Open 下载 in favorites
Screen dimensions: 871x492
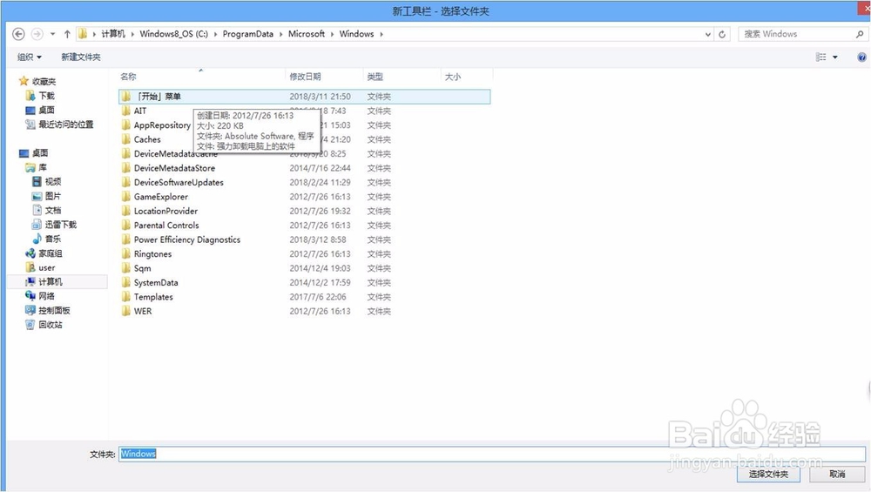47,96
